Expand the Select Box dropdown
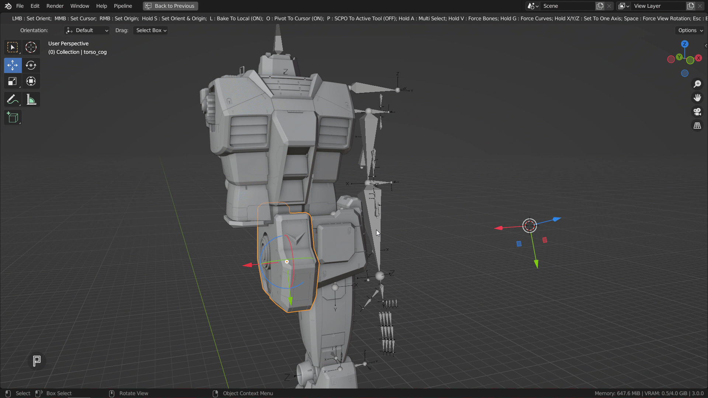708x398 pixels. coord(151,30)
